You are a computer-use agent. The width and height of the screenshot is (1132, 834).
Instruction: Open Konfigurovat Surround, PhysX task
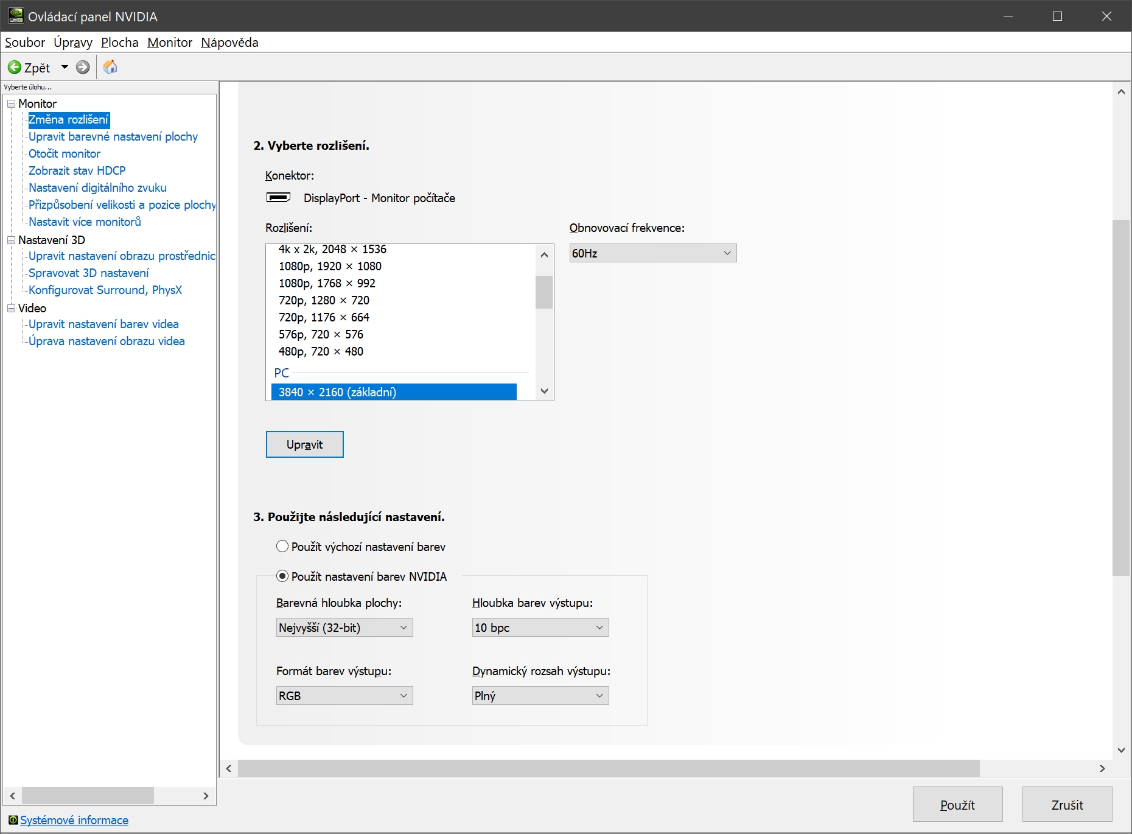pyautogui.click(x=105, y=290)
